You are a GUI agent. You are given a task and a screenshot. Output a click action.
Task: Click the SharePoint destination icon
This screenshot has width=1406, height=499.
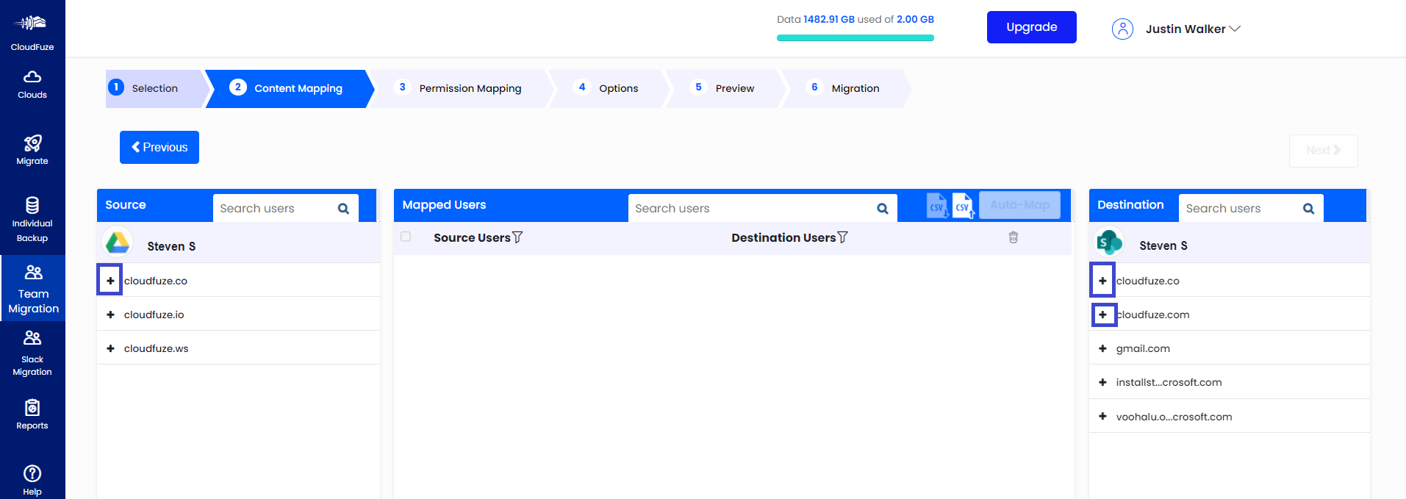click(x=1109, y=243)
